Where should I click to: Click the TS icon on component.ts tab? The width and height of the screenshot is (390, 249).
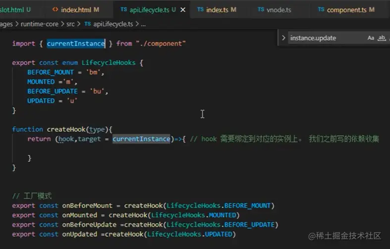321,9
